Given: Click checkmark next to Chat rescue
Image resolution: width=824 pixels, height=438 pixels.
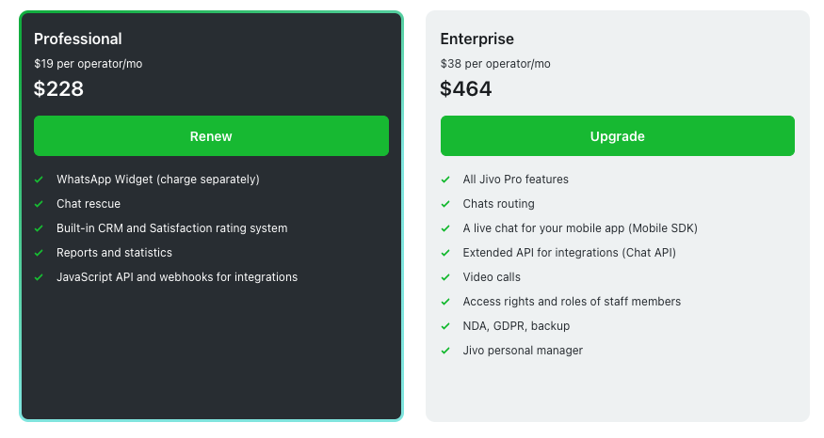Looking at the screenshot, I should [x=39, y=204].
